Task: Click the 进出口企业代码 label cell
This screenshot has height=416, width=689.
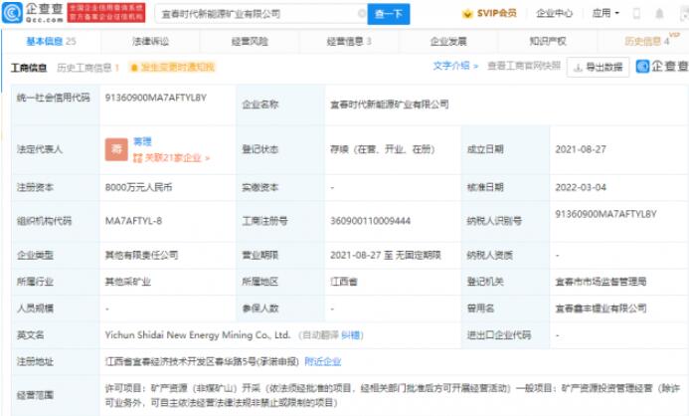Action: click(505, 335)
